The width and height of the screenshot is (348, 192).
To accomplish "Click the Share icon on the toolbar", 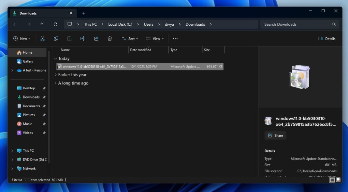I will point(96,38).
